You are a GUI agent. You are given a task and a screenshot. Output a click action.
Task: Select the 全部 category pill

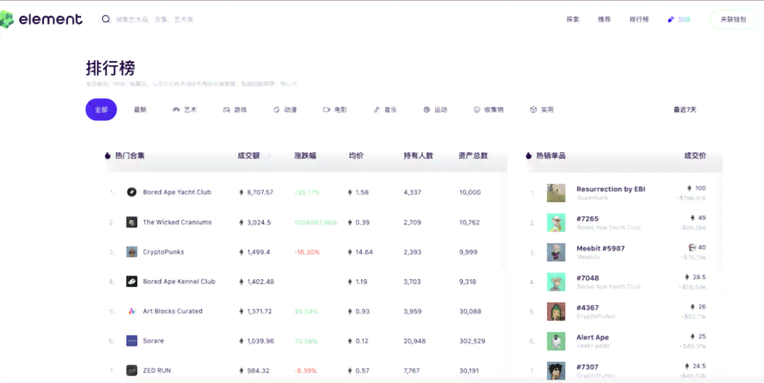(x=101, y=110)
